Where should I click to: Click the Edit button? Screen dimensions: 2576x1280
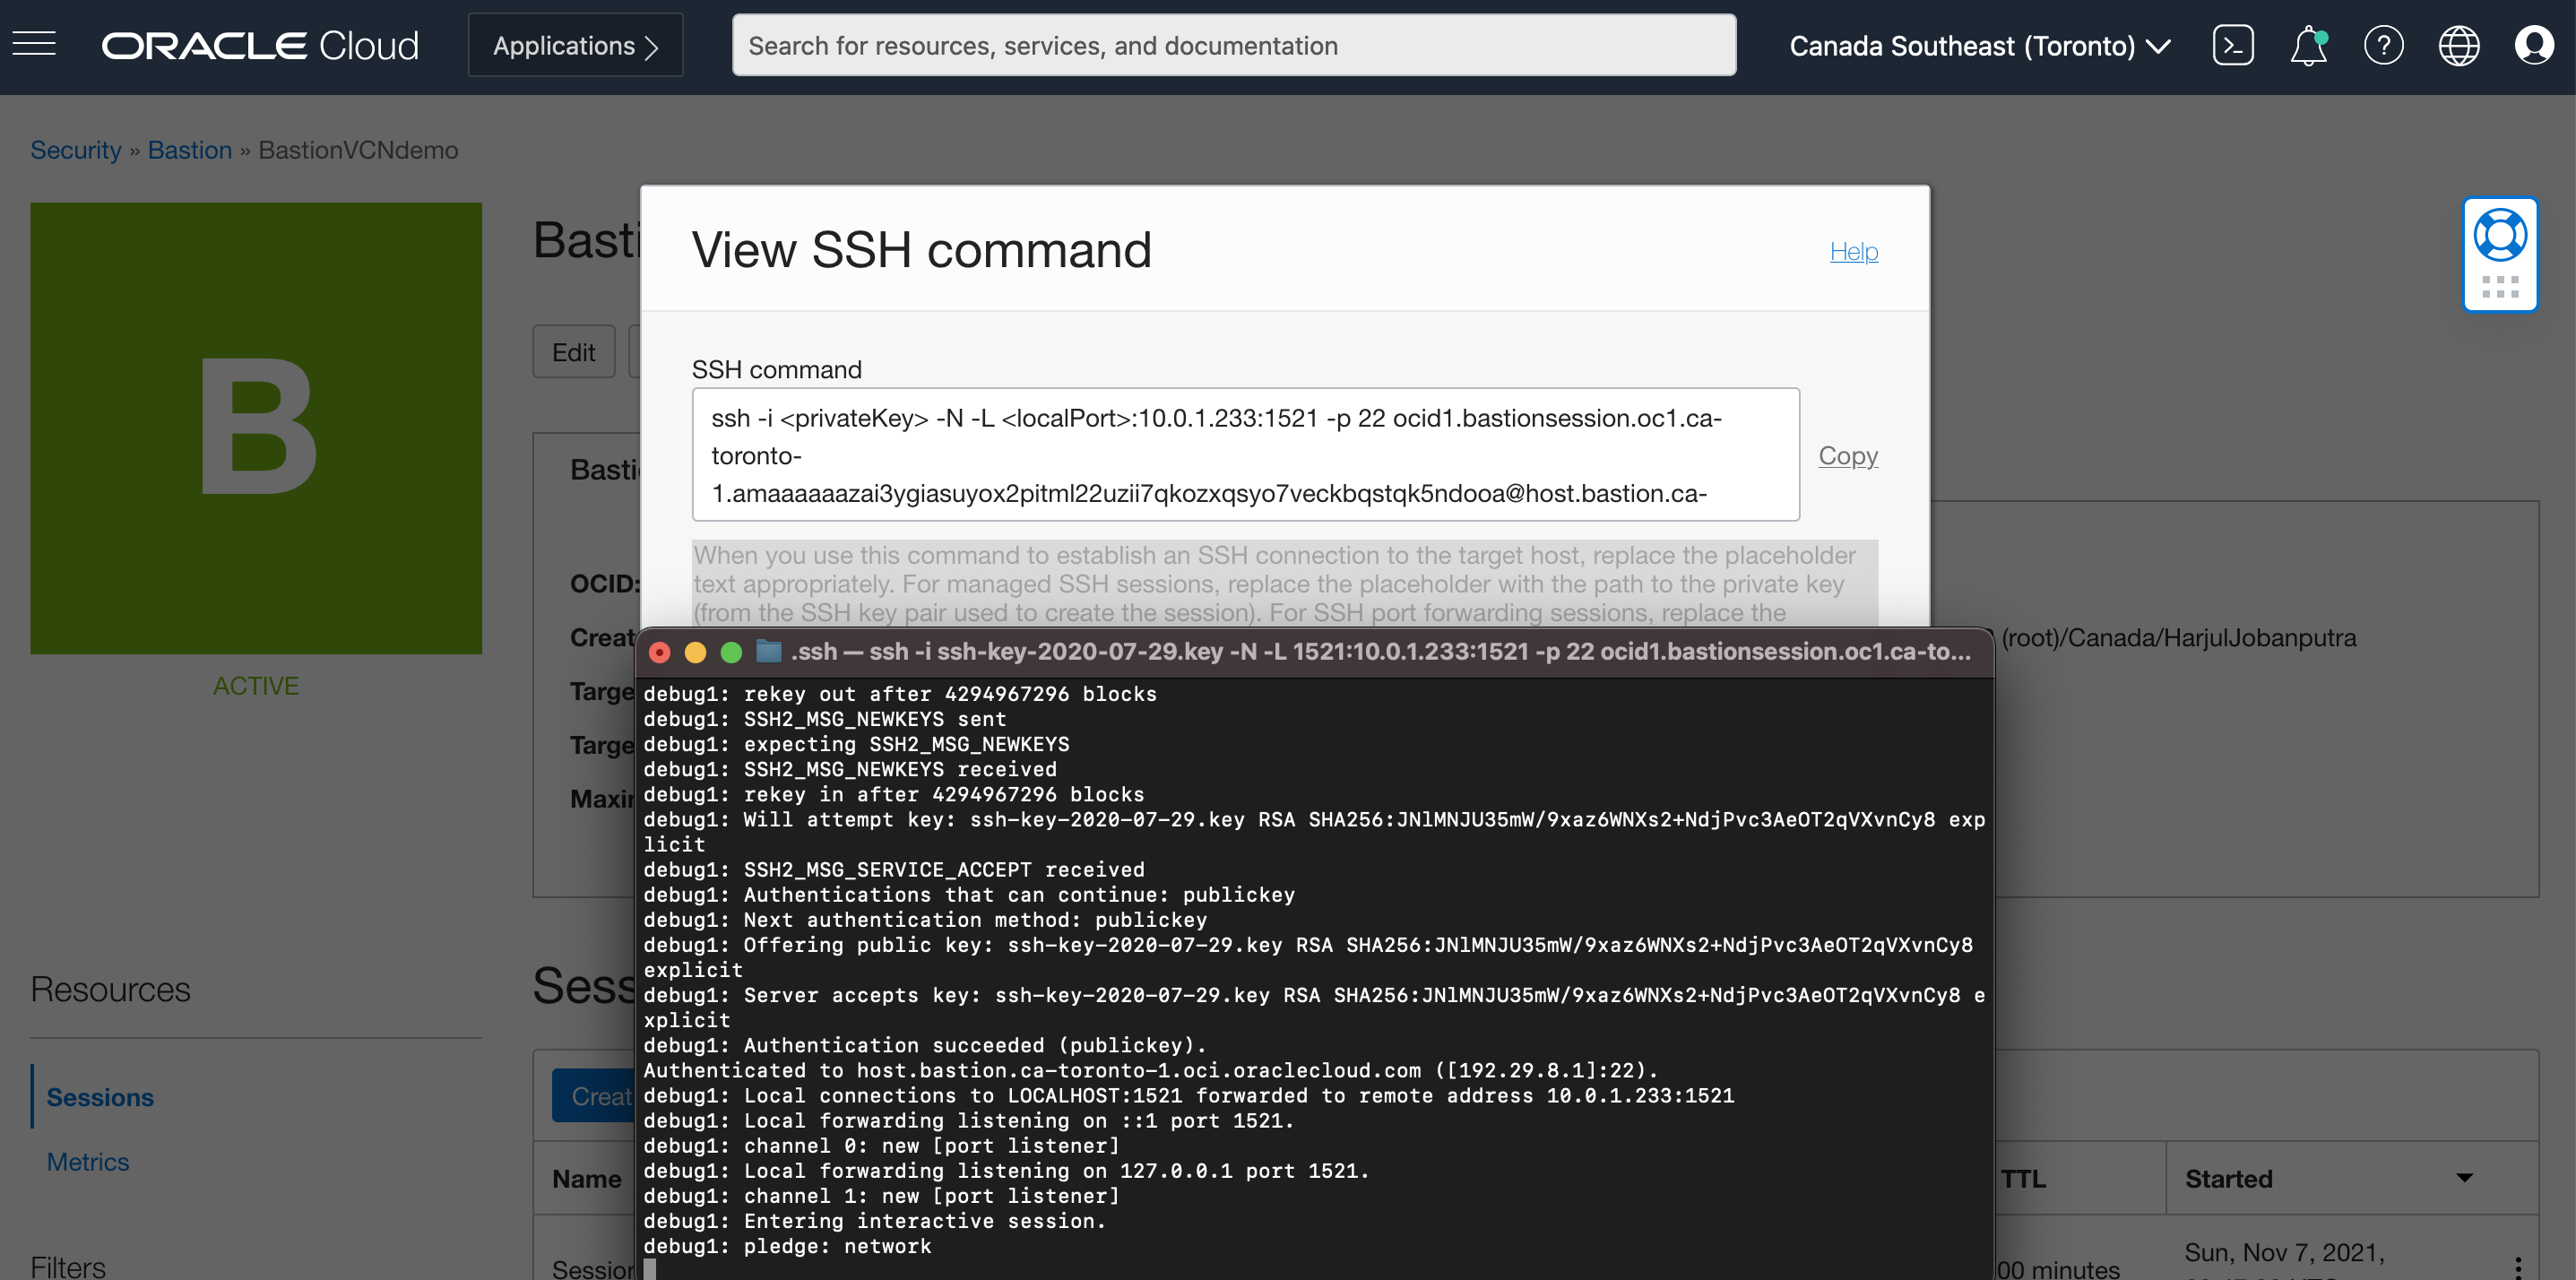tap(573, 351)
